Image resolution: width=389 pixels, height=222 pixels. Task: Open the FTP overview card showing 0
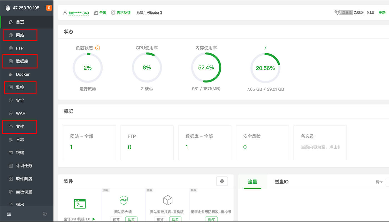click(147, 143)
